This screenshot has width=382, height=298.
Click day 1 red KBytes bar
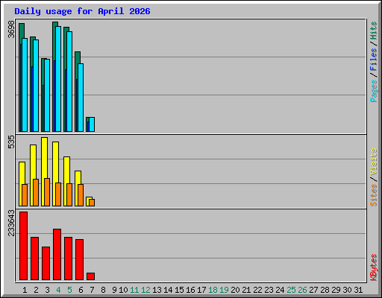[24, 246]
